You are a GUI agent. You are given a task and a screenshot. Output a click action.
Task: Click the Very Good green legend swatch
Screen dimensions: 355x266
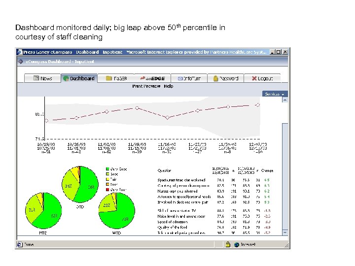[107, 169]
